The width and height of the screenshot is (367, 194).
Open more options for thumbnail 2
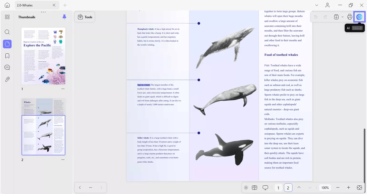point(63,160)
